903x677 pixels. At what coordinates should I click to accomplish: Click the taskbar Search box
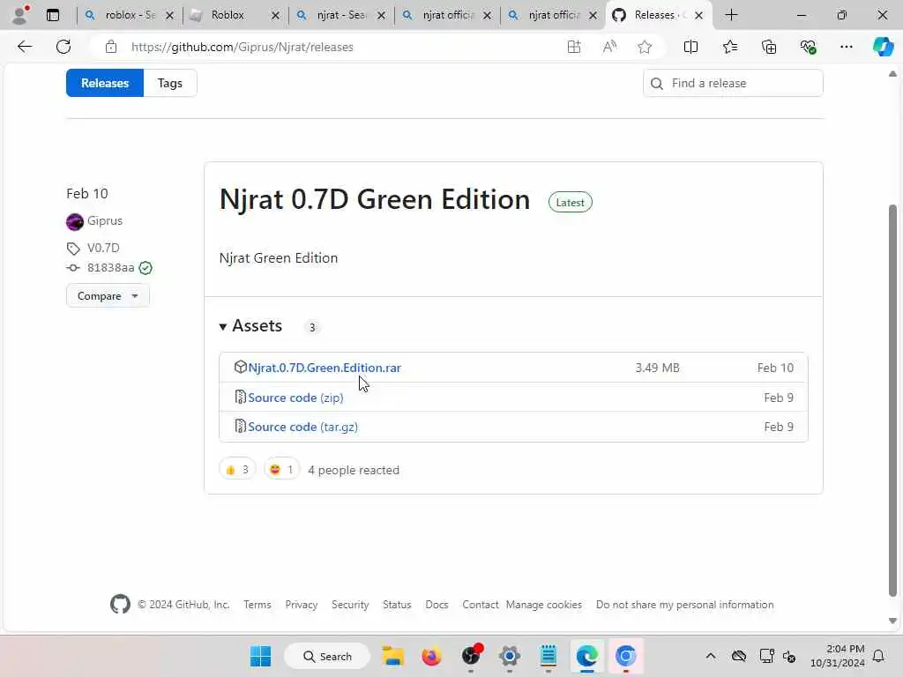point(327,656)
